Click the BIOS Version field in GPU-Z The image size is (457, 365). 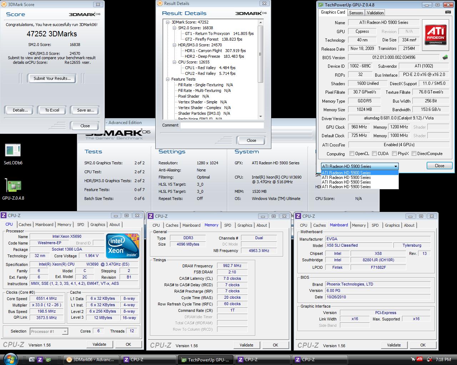(x=394, y=57)
